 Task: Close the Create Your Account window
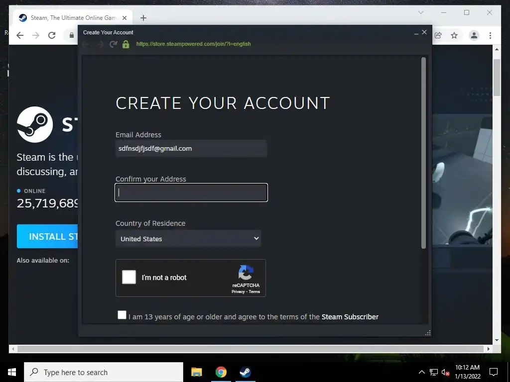pos(424,32)
